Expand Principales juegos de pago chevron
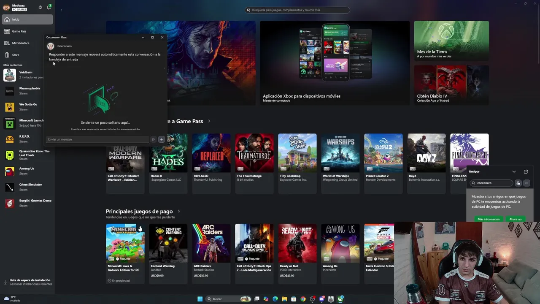This screenshot has height=304, width=540. 179,211
